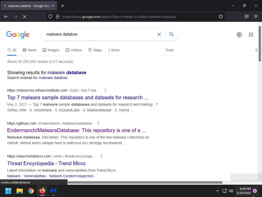Switch to News results tab
Screen dimensions: 262x197
30,50
